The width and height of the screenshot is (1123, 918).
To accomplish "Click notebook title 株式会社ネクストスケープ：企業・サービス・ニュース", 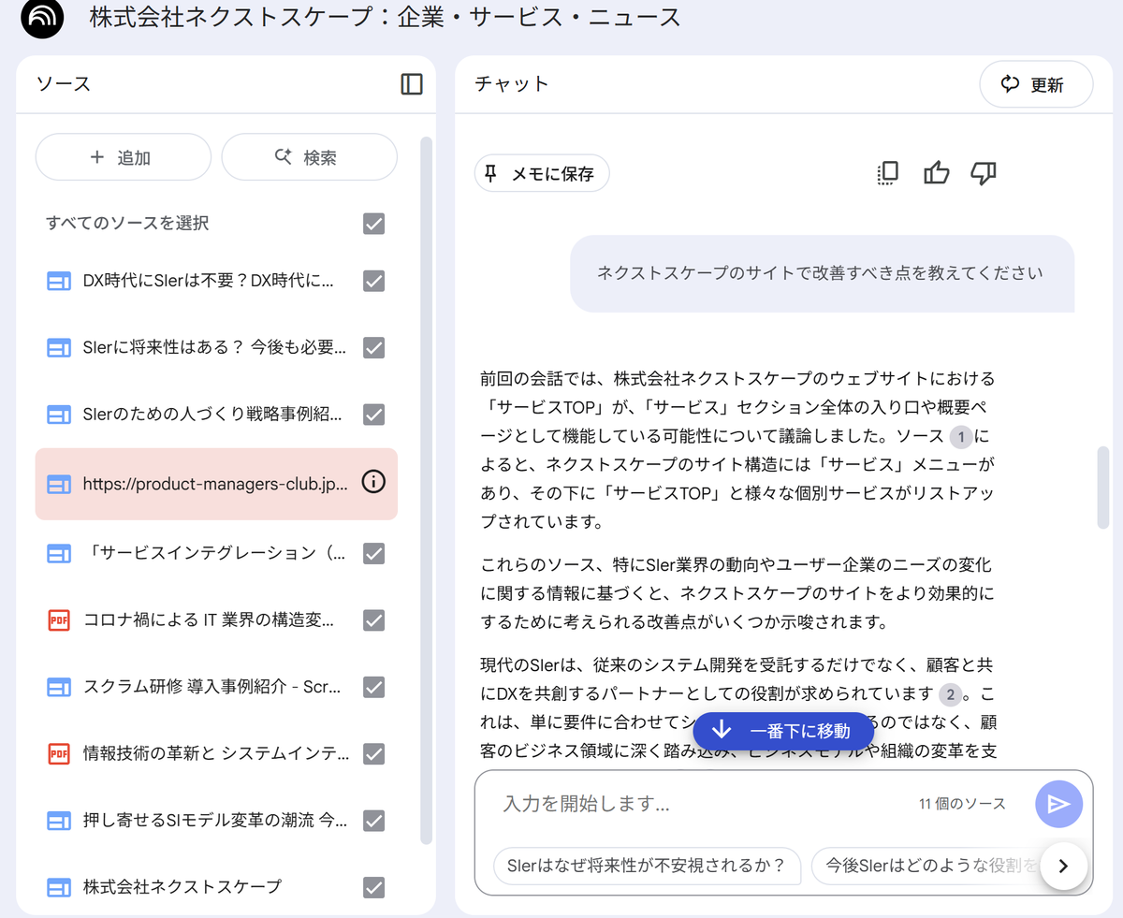I will pyautogui.click(x=385, y=18).
